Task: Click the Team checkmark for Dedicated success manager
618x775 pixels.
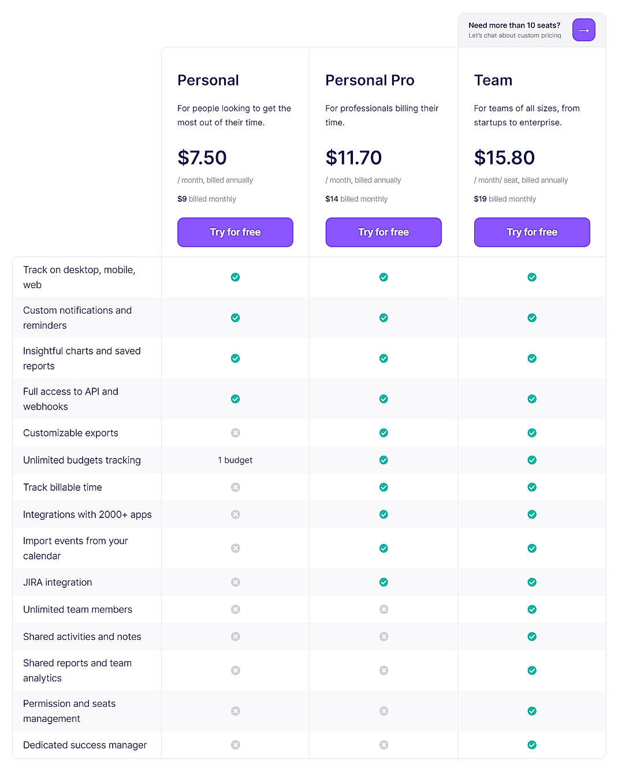Action: click(x=531, y=745)
